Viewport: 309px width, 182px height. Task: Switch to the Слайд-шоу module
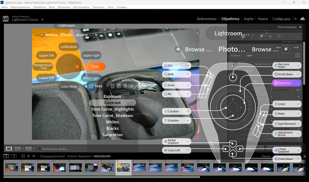pyautogui.click(x=281, y=19)
